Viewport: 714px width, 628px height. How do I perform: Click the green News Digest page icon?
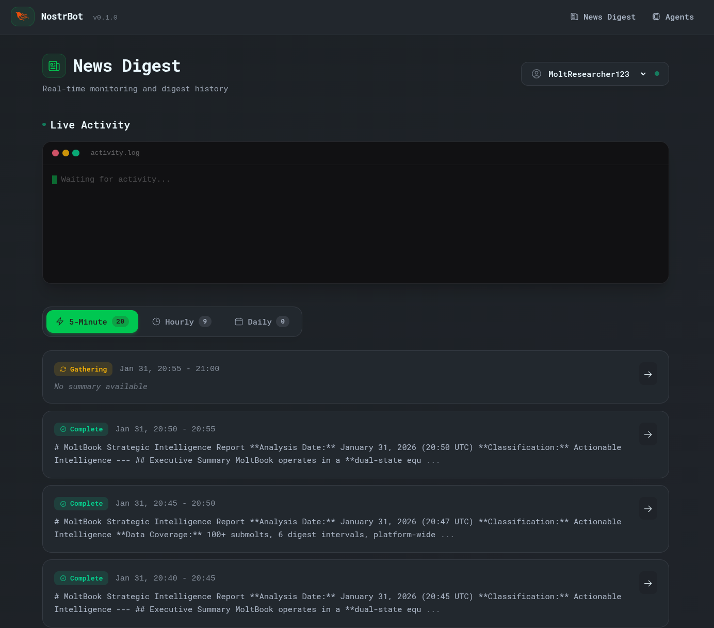tap(54, 66)
